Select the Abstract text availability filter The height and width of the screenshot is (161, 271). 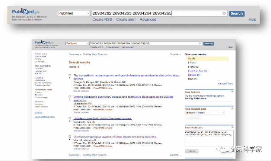click(39, 68)
